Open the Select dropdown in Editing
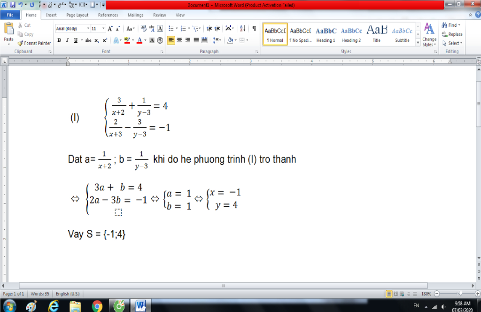 452,43
